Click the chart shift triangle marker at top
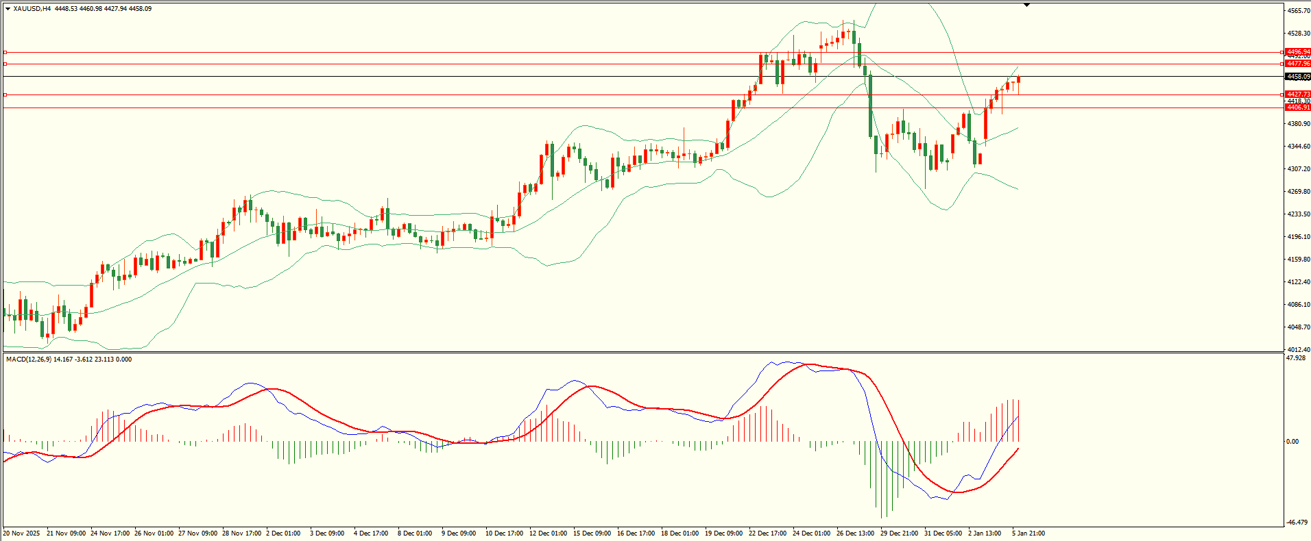1311x541 pixels. pyautogui.click(x=1026, y=5)
